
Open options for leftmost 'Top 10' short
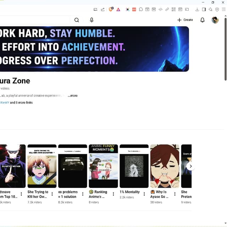[x=21, y=194]
